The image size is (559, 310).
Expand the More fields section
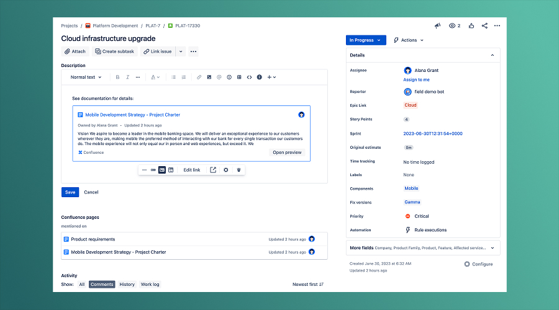point(423,248)
